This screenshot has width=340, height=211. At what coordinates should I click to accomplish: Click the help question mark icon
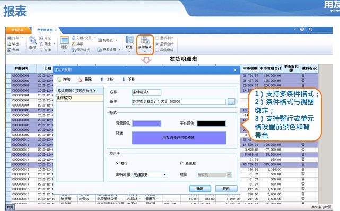click(302, 29)
